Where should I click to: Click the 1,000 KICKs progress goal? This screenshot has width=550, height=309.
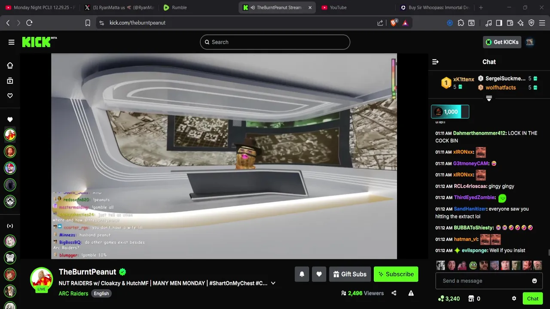point(450,112)
